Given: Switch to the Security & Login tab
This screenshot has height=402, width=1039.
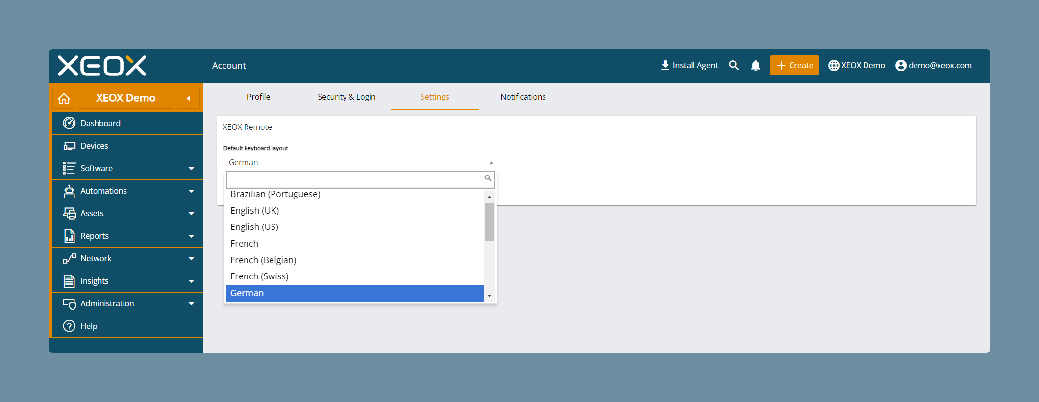Looking at the screenshot, I should 346,97.
